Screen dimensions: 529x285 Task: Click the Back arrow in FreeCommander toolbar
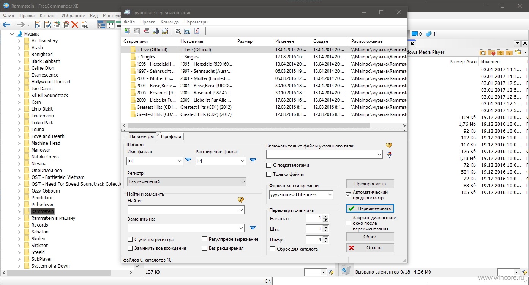coord(6,25)
